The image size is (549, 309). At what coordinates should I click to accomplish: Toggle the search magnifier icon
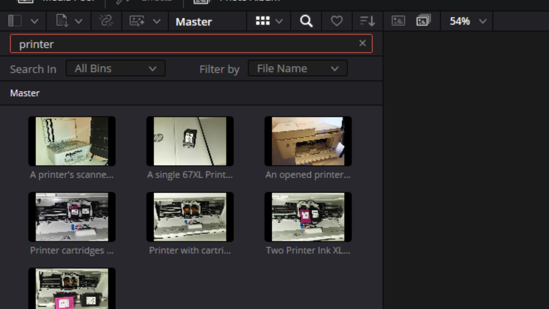306,21
